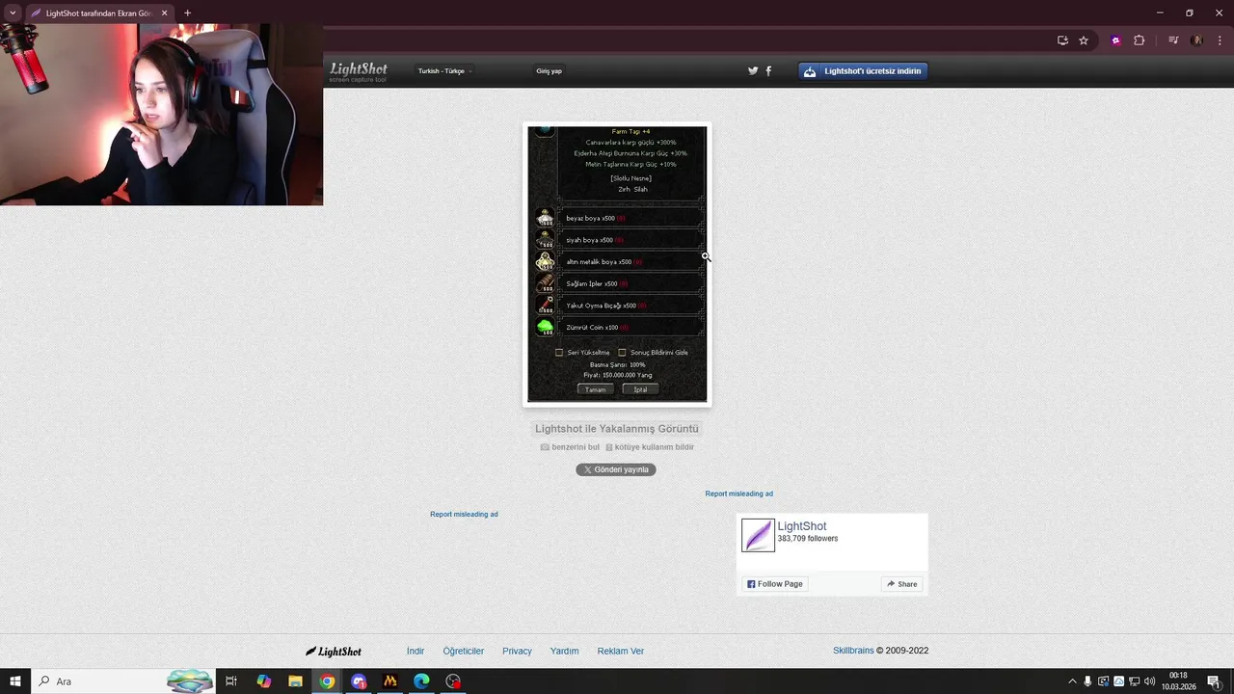Click Report misleading ad link above Facebook widget
This screenshot has width=1234, height=694.
[x=738, y=494]
